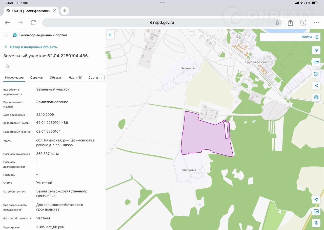Collapse the left info panel
324x230 pixels.
coord(110,35)
